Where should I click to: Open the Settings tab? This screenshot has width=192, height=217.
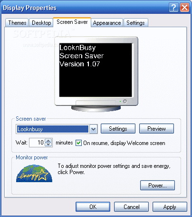pos(135,23)
